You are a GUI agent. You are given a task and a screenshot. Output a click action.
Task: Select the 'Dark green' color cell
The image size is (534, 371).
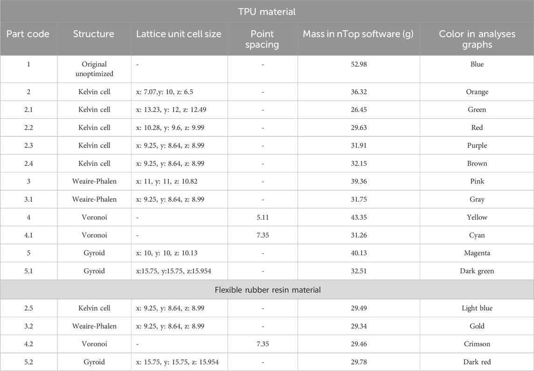pyautogui.click(x=477, y=271)
